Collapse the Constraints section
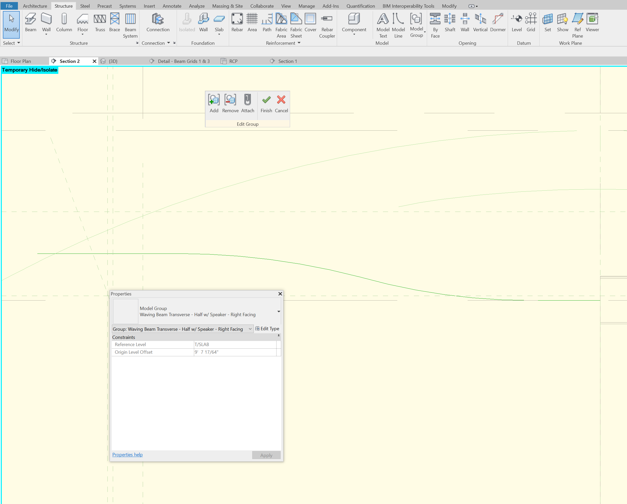 278,336
